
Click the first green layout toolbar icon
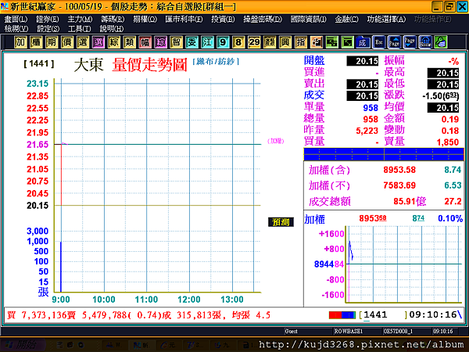click(331, 42)
